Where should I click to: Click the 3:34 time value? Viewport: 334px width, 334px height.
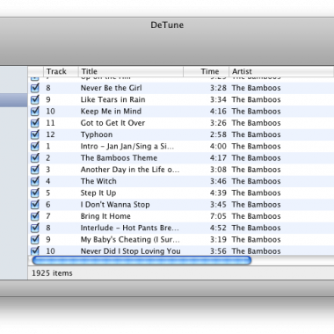click(x=218, y=99)
